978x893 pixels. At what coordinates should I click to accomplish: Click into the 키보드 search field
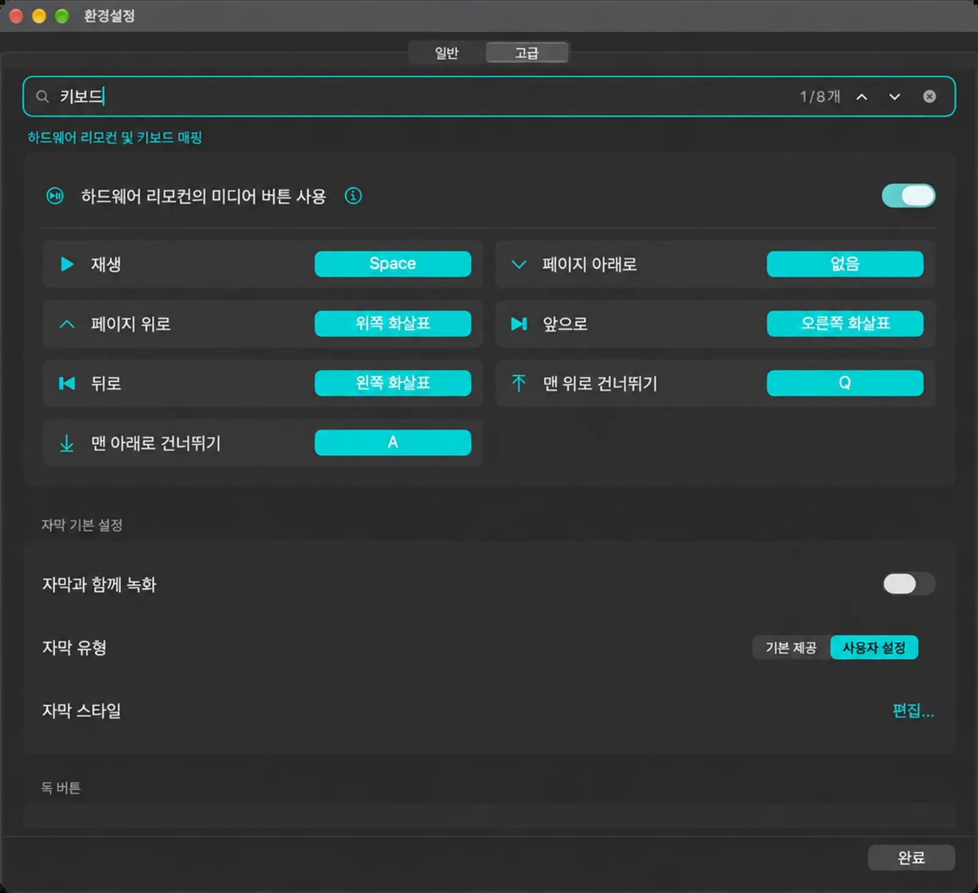pyautogui.click(x=489, y=97)
